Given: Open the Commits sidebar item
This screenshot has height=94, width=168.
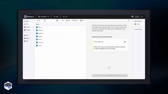Looking at the screenshot, I should click(x=29, y=27).
